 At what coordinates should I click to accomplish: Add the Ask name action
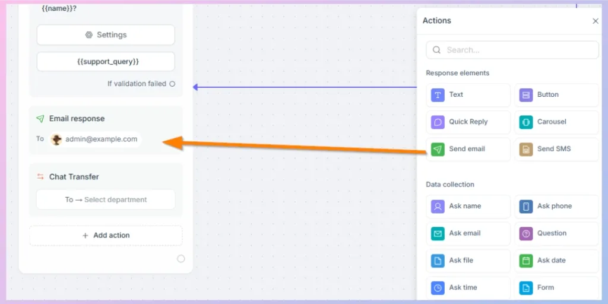(x=468, y=206)
